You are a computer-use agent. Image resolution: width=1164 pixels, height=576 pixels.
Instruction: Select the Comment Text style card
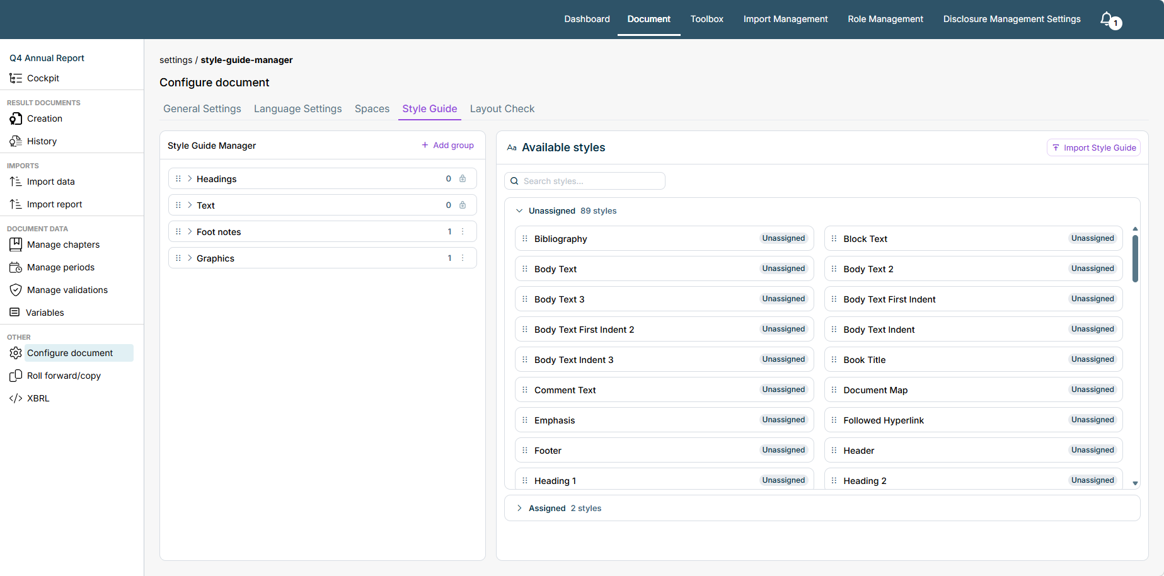[x=664, y=389]
